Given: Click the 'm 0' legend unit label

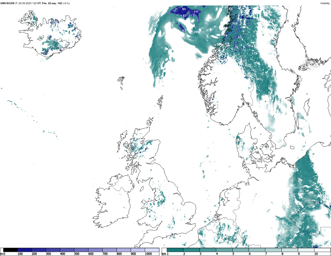Looking at the screenshot, I should click(3, 254).
